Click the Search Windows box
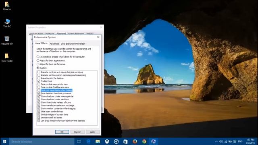The width and height of the screenshot is (258, 145). (x=42, y=141)
